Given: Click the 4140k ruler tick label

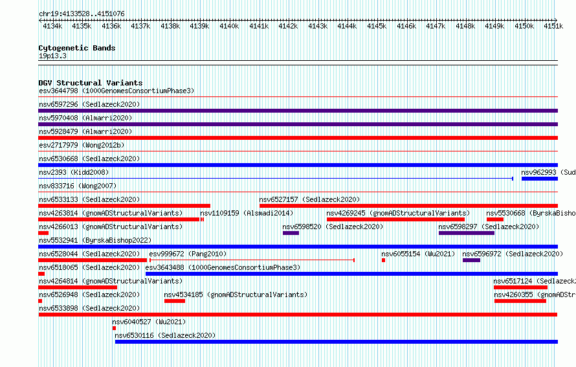Looking at the screenshot, I should click(229, 26).
